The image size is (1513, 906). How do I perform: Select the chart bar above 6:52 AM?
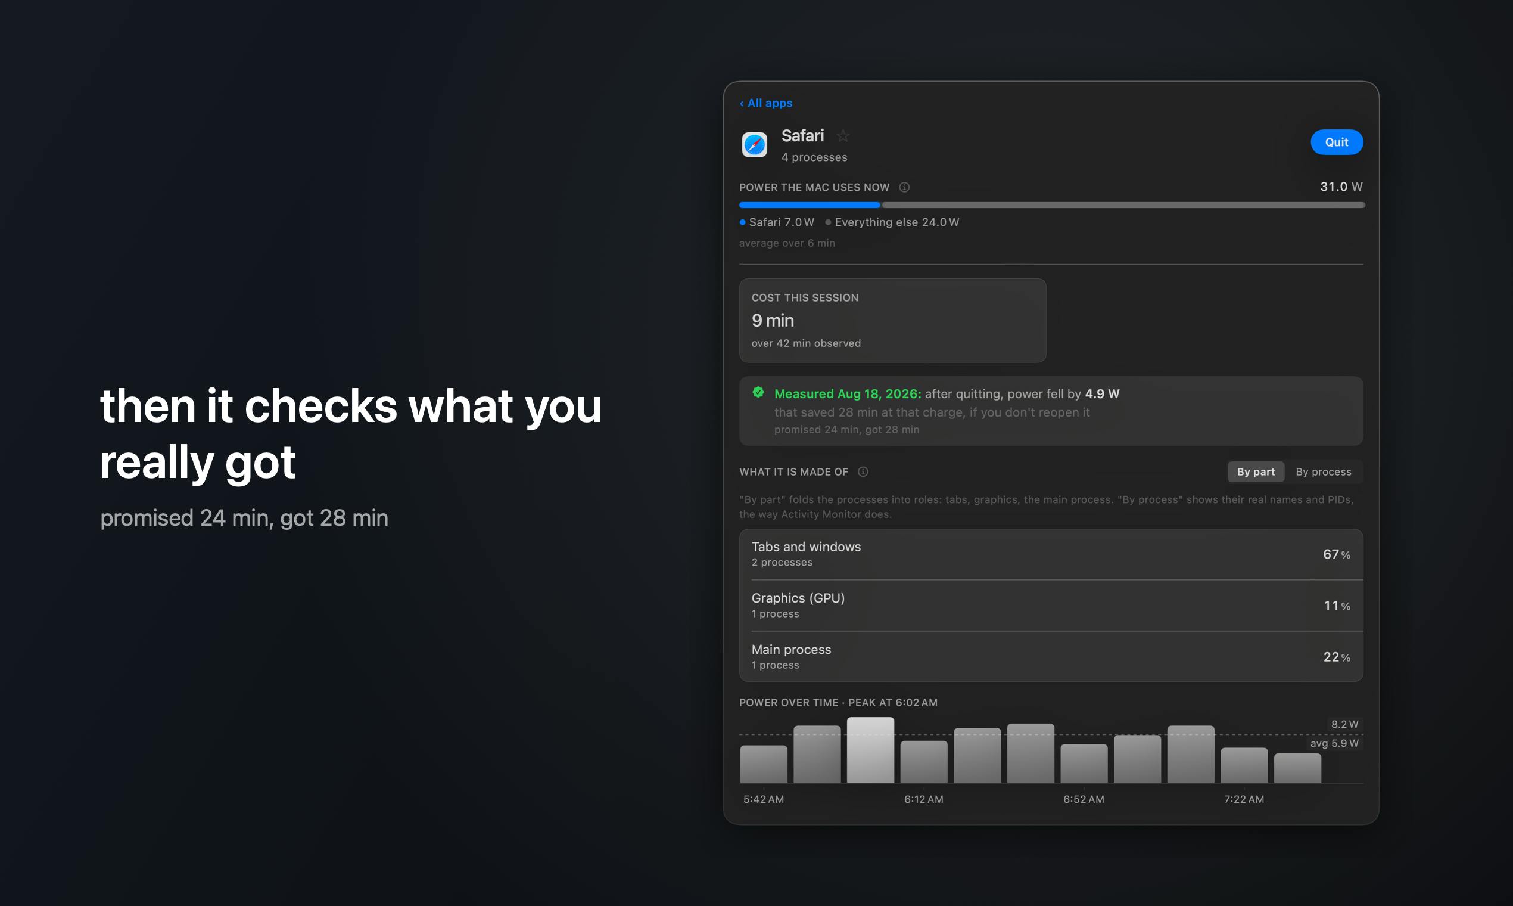[x=1084, y=763]
